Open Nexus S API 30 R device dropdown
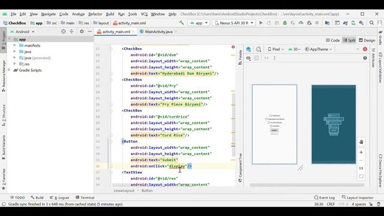Image resolution: width=384 pixels, height=216 pixels. [234, 23]
